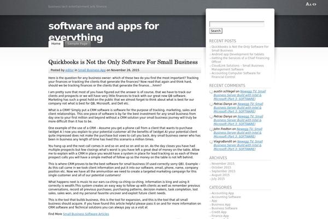Click the 'ARCHIVES' sidebar heading

coord(218,158)
